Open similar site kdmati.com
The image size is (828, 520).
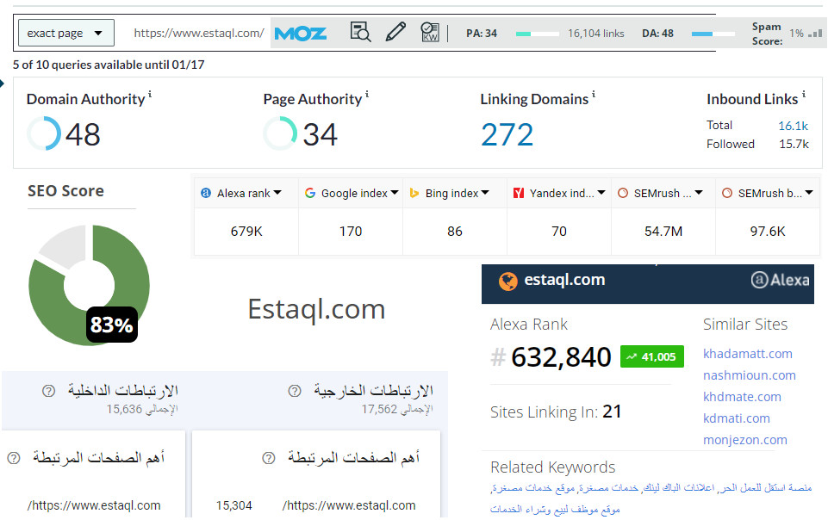coord(736,418)
